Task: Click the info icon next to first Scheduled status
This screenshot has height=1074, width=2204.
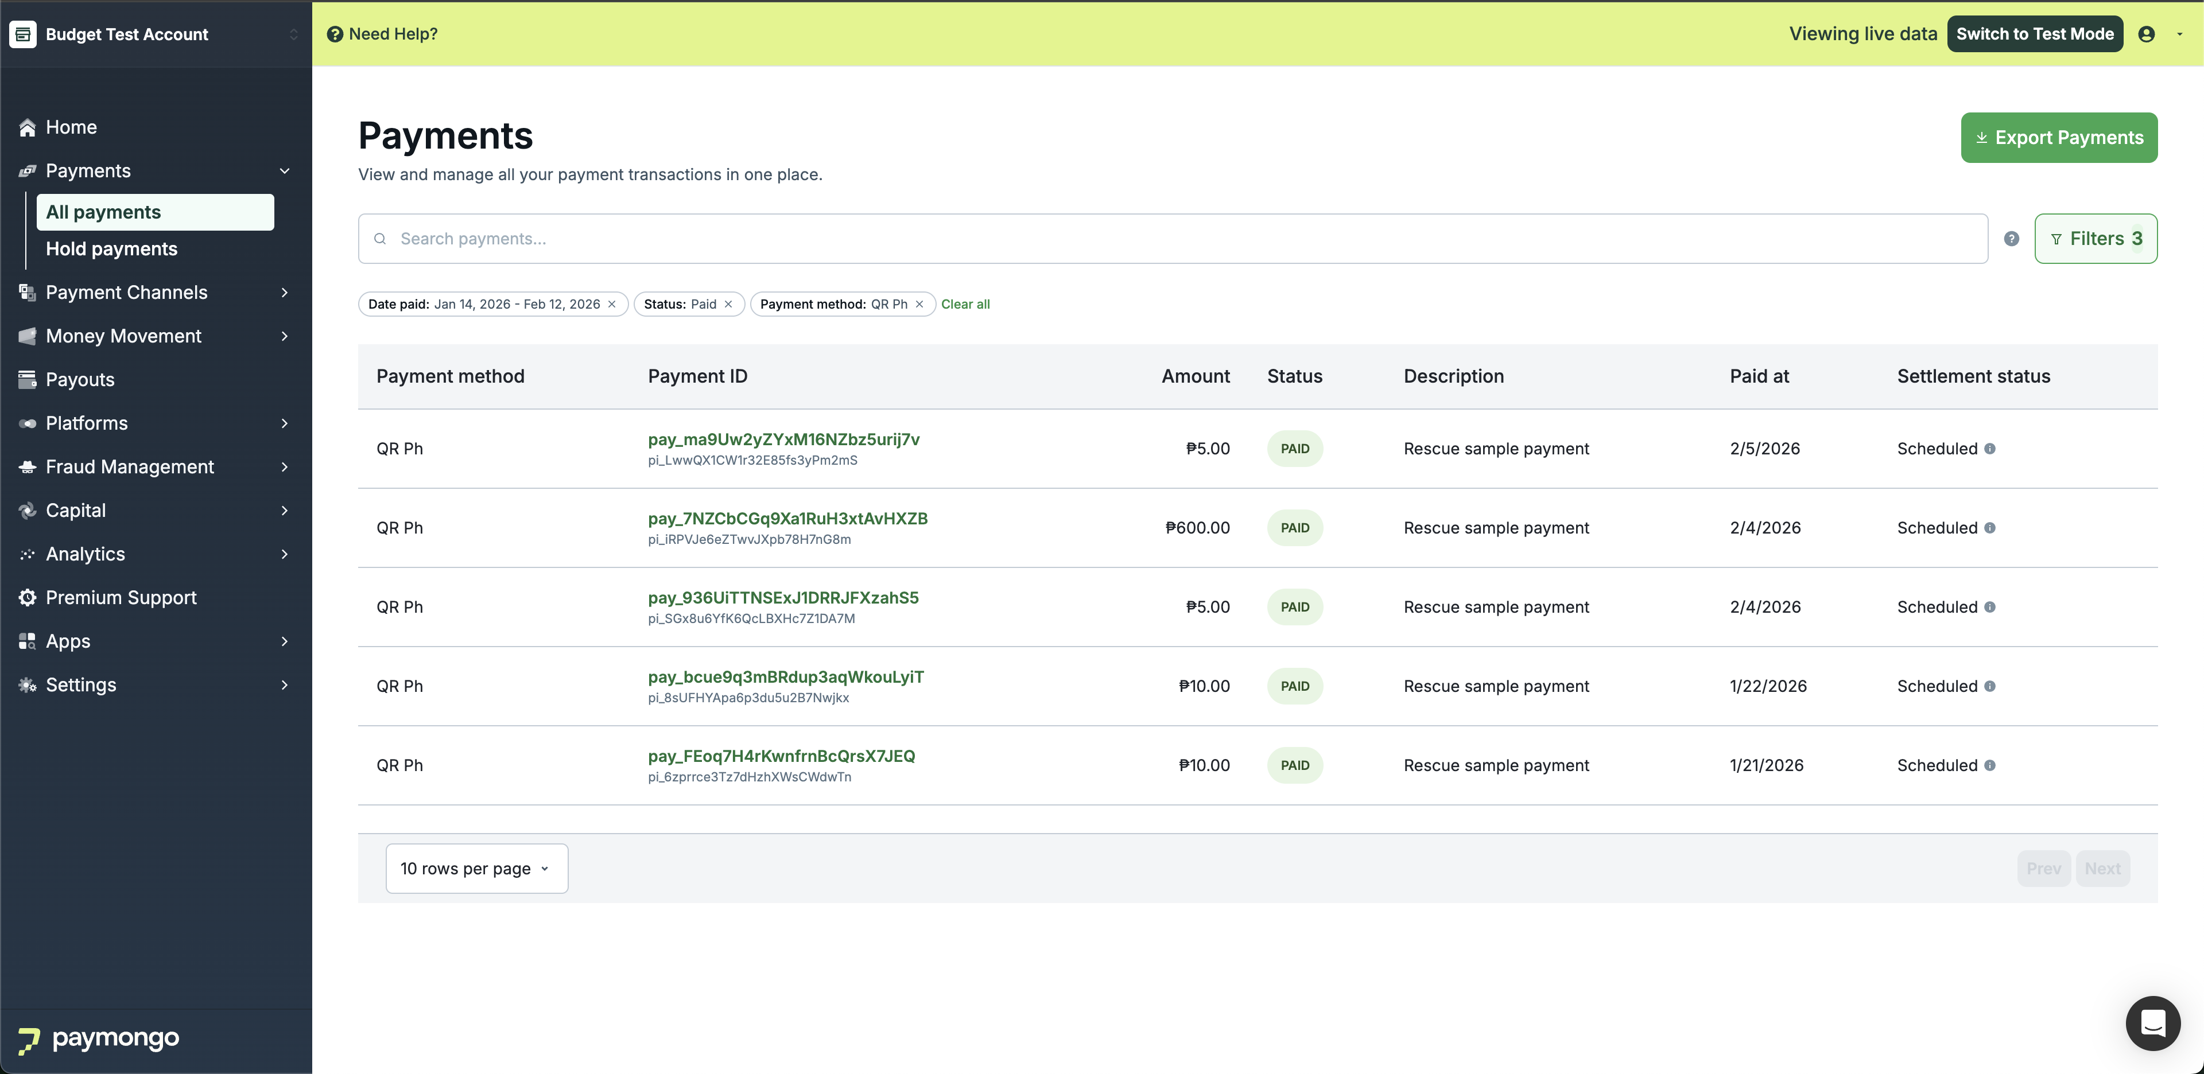Action: pos(1990,449)
